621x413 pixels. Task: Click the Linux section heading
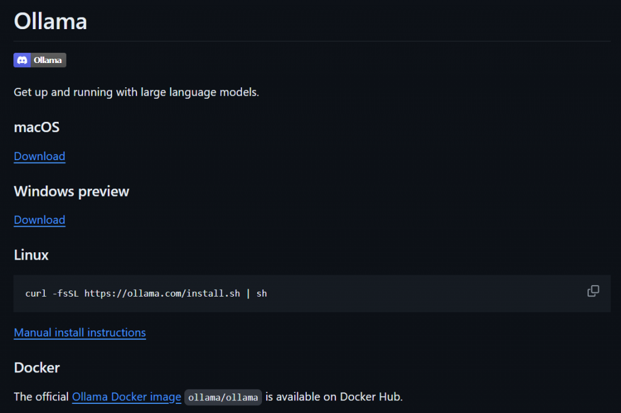[x=32, y=255]
